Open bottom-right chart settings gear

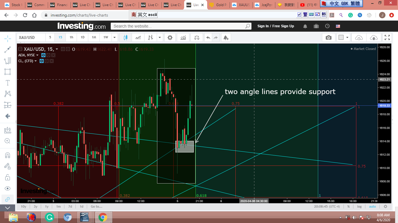385,207
